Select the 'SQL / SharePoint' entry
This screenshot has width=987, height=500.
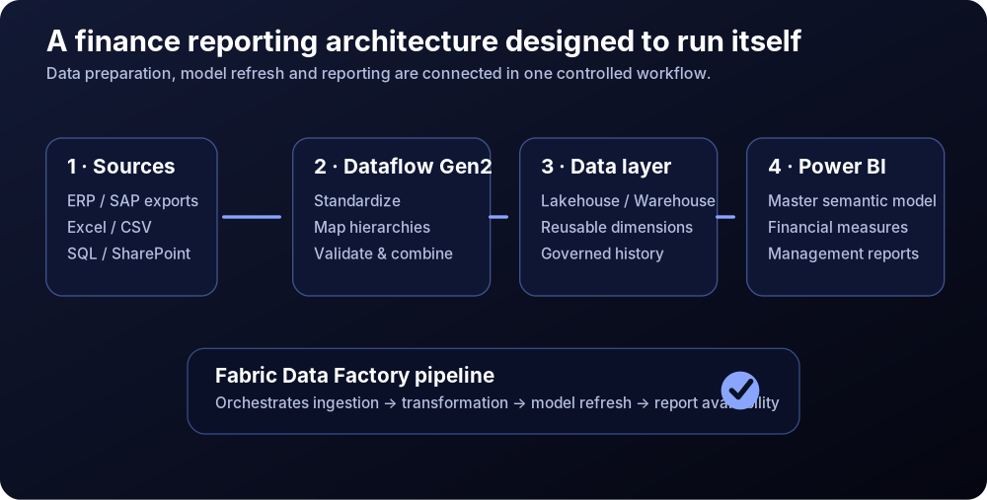129,253
